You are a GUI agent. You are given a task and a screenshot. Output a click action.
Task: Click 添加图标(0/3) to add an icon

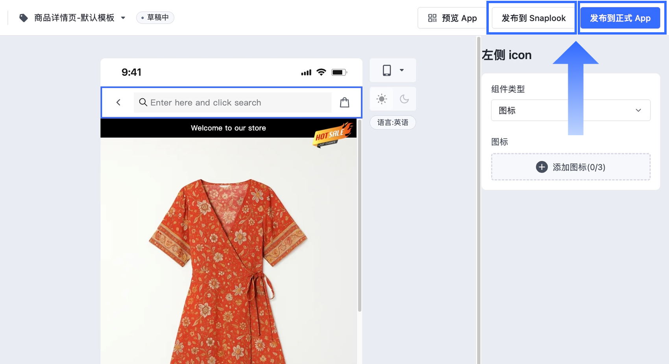(x=571, y=167)
